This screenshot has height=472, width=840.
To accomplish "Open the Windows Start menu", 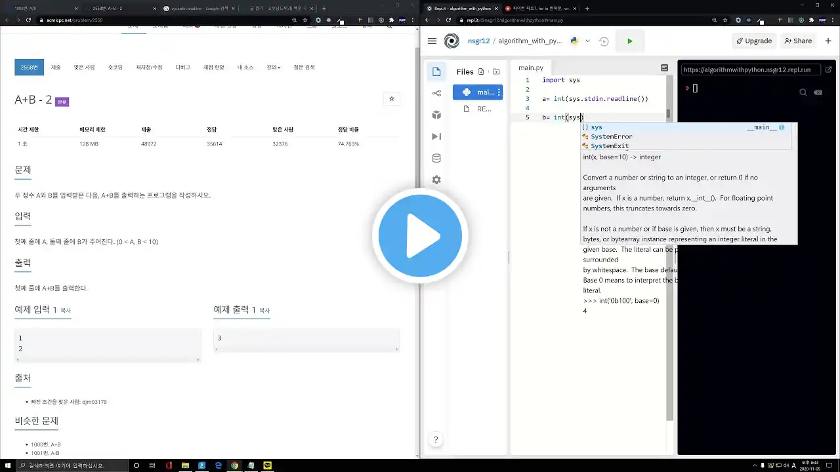I will [8, 465].
